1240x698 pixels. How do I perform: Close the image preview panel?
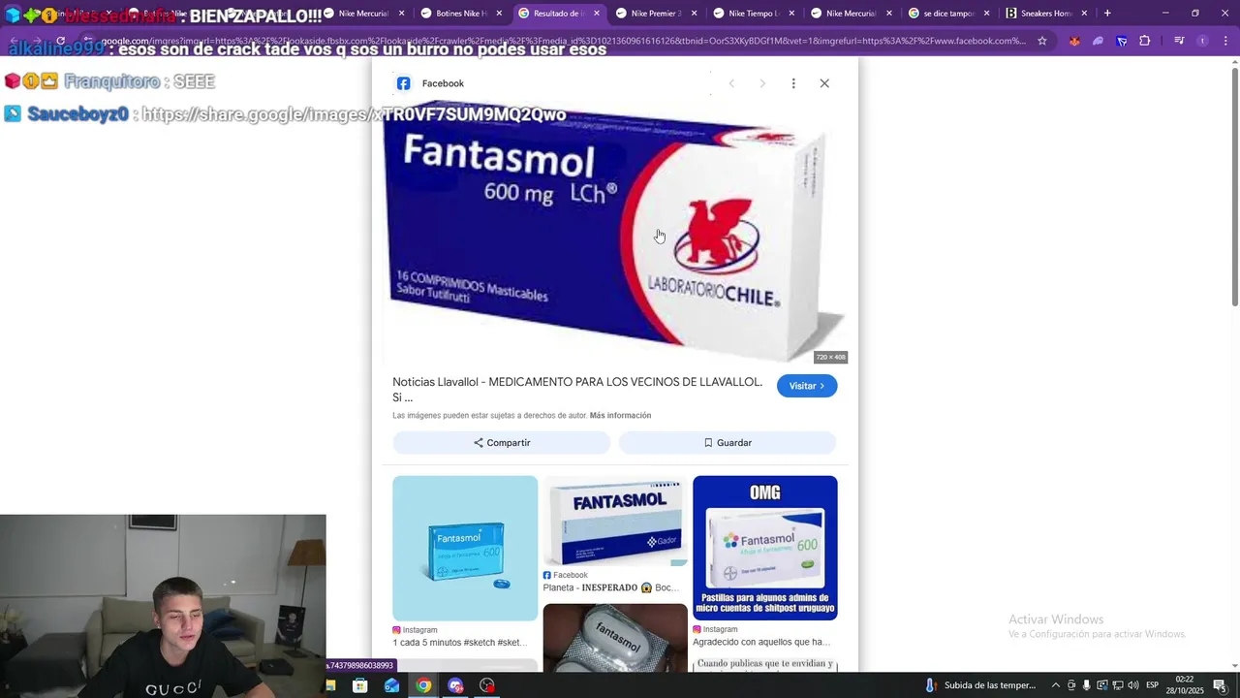pos(824,83)
